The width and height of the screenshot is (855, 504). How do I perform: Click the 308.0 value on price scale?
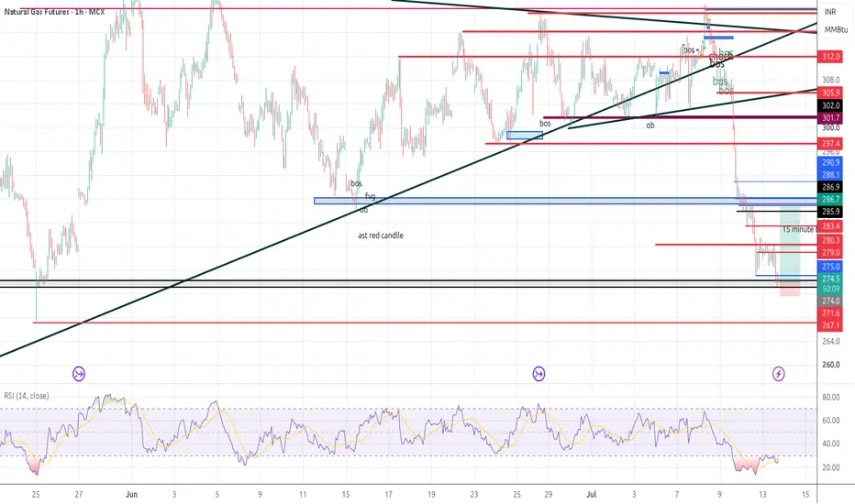(x=831, y=80)
